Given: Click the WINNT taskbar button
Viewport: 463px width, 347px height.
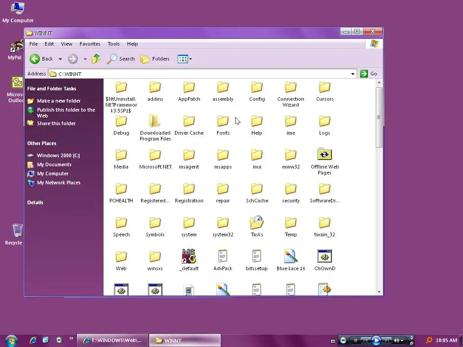Looking at the screenshot, I should point(185,340).
